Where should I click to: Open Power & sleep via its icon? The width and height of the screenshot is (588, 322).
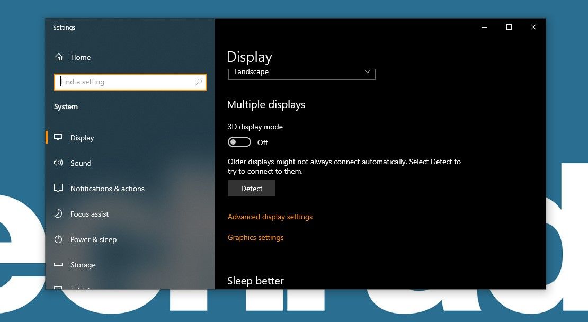58,239
